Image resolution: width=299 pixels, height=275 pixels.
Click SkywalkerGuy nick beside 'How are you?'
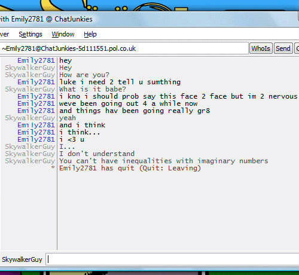coord(30,75)
